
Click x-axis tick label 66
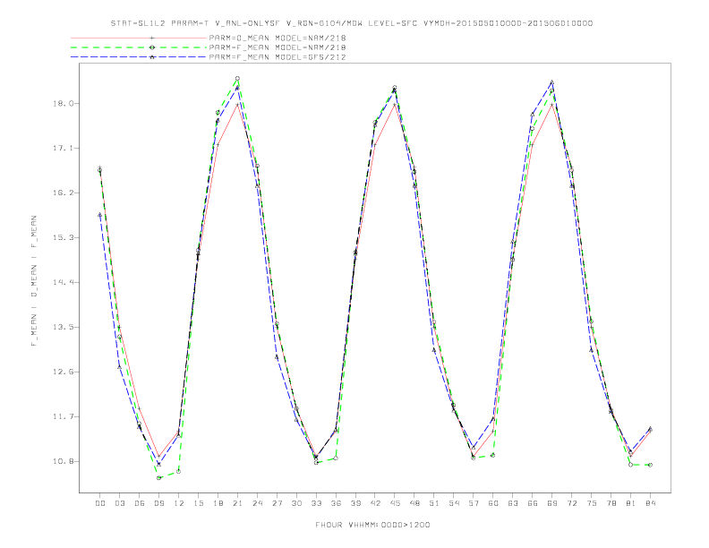(x=533, y=503)
